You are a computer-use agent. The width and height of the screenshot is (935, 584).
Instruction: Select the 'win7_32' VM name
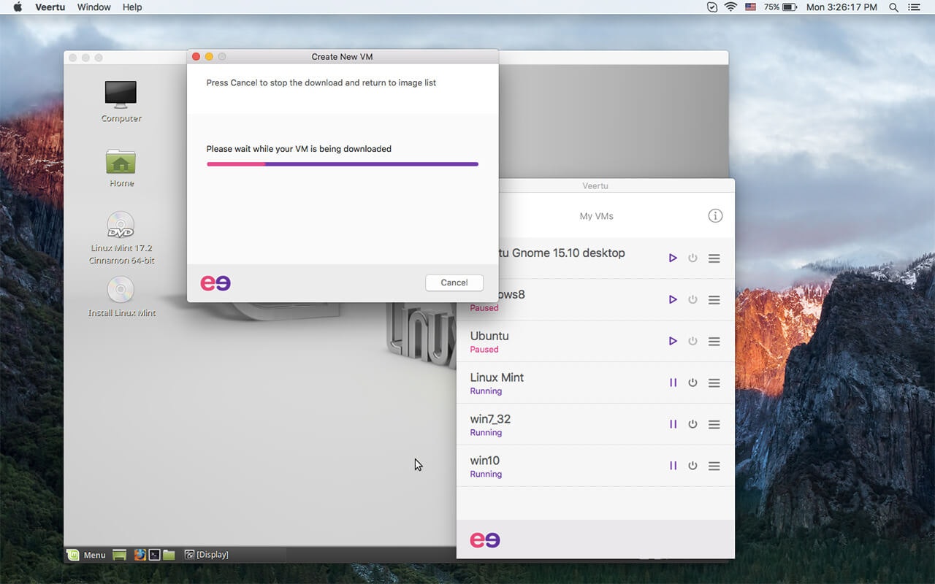point(490,419)
